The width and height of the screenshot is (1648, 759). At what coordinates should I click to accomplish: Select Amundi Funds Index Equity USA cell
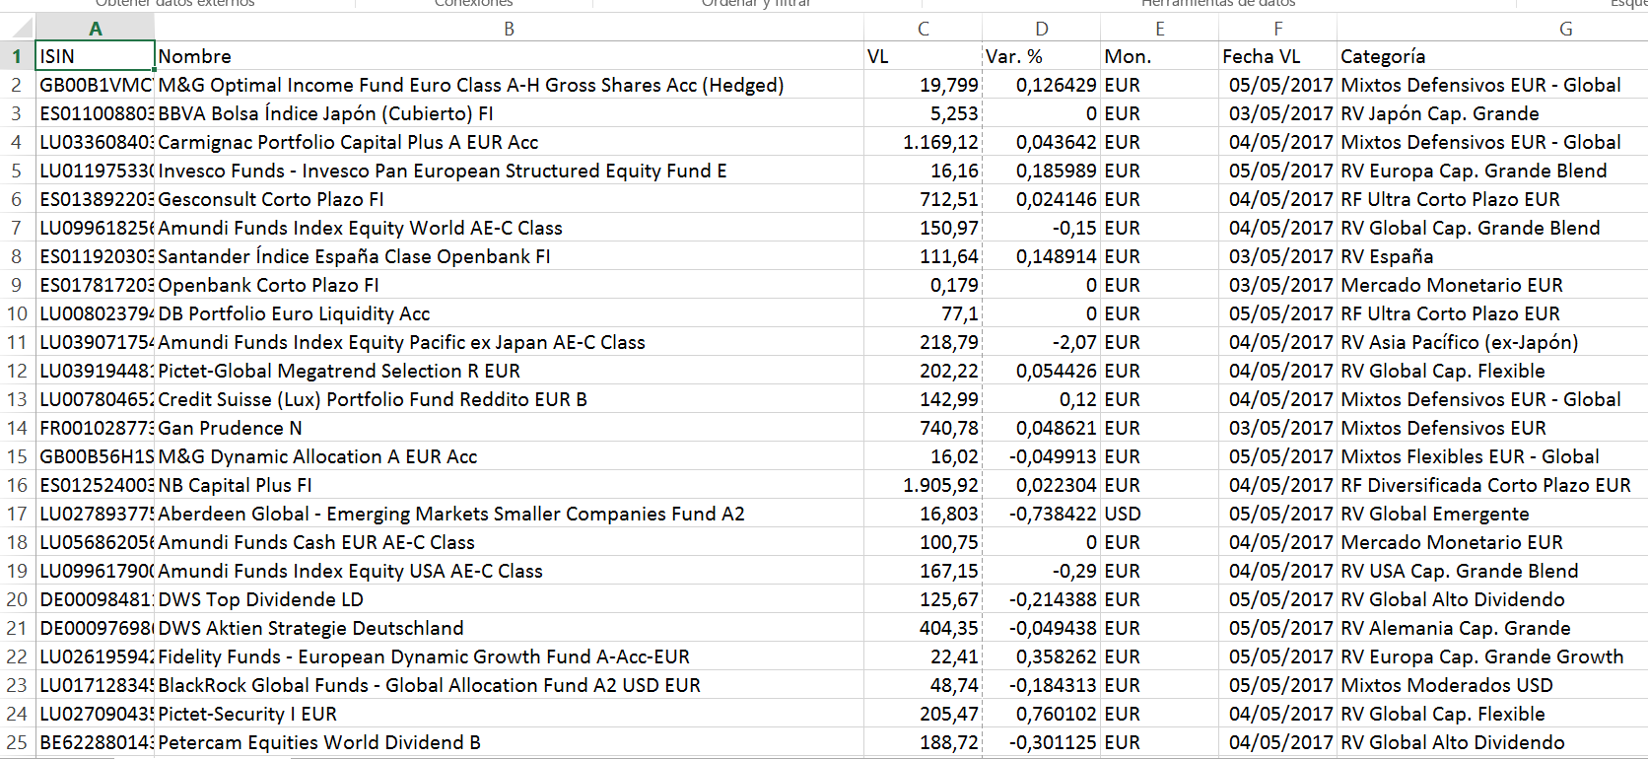click(x=510, y=571)
